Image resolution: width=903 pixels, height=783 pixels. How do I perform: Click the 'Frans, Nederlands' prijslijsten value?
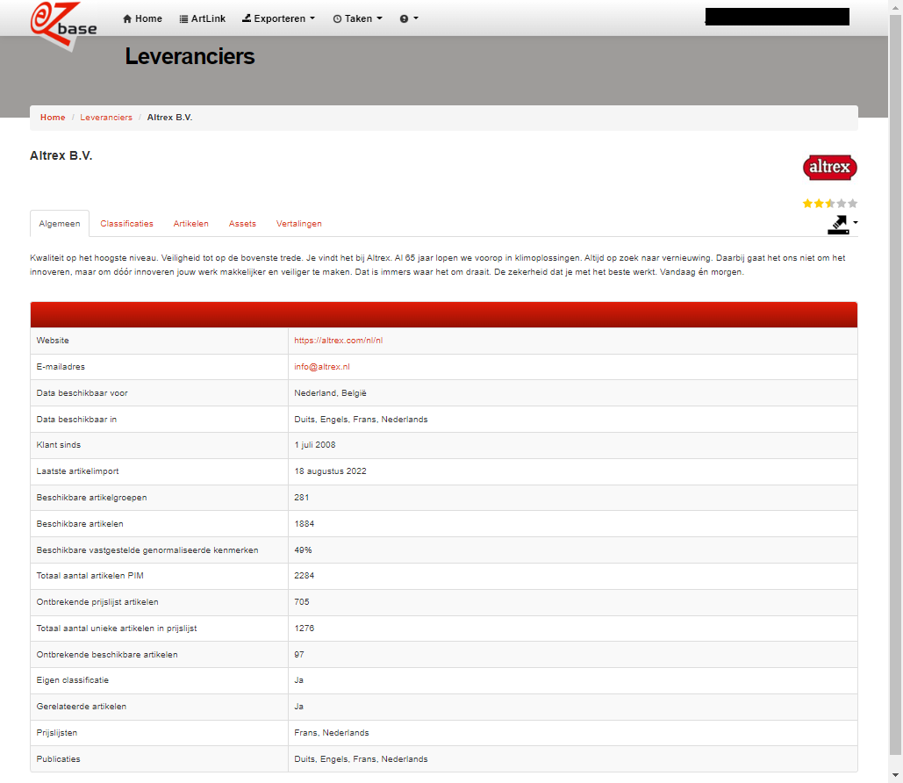coord(332,733)
